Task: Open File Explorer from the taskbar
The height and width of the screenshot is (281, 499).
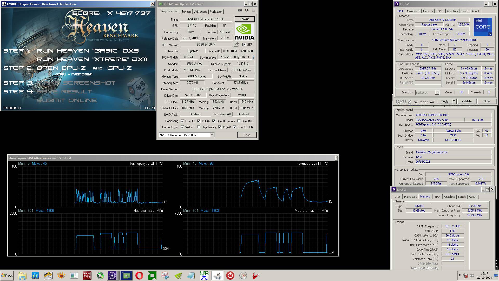Action: pos(22,276)
